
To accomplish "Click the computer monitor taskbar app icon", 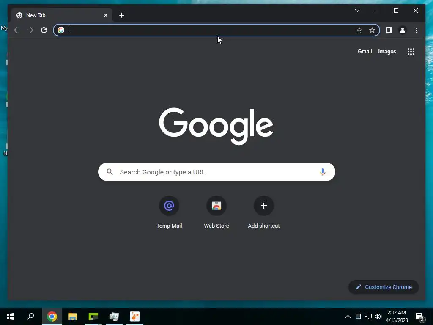I will pos(114,317).
